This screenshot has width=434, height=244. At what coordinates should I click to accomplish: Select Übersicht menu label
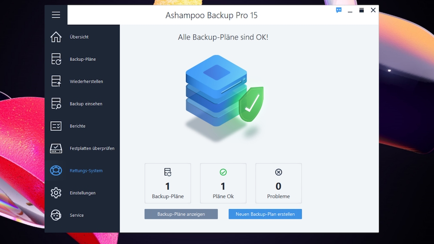point(79,37)
